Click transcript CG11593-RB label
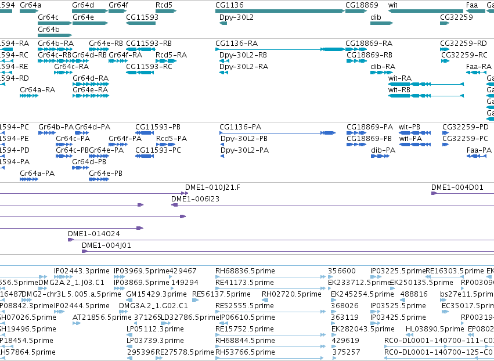Image resolution: width=494 pixels, height=361 pixels. coord(149,44)
